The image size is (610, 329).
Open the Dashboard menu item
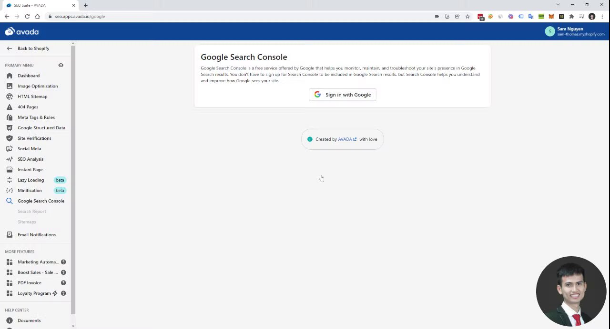(x=29, y=76)
